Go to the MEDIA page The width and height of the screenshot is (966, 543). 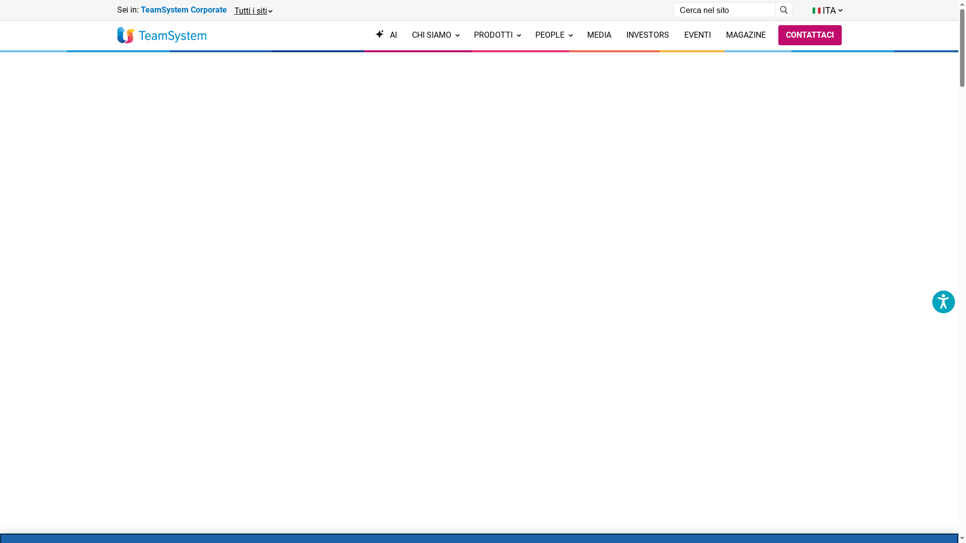(x=599, y=35)
